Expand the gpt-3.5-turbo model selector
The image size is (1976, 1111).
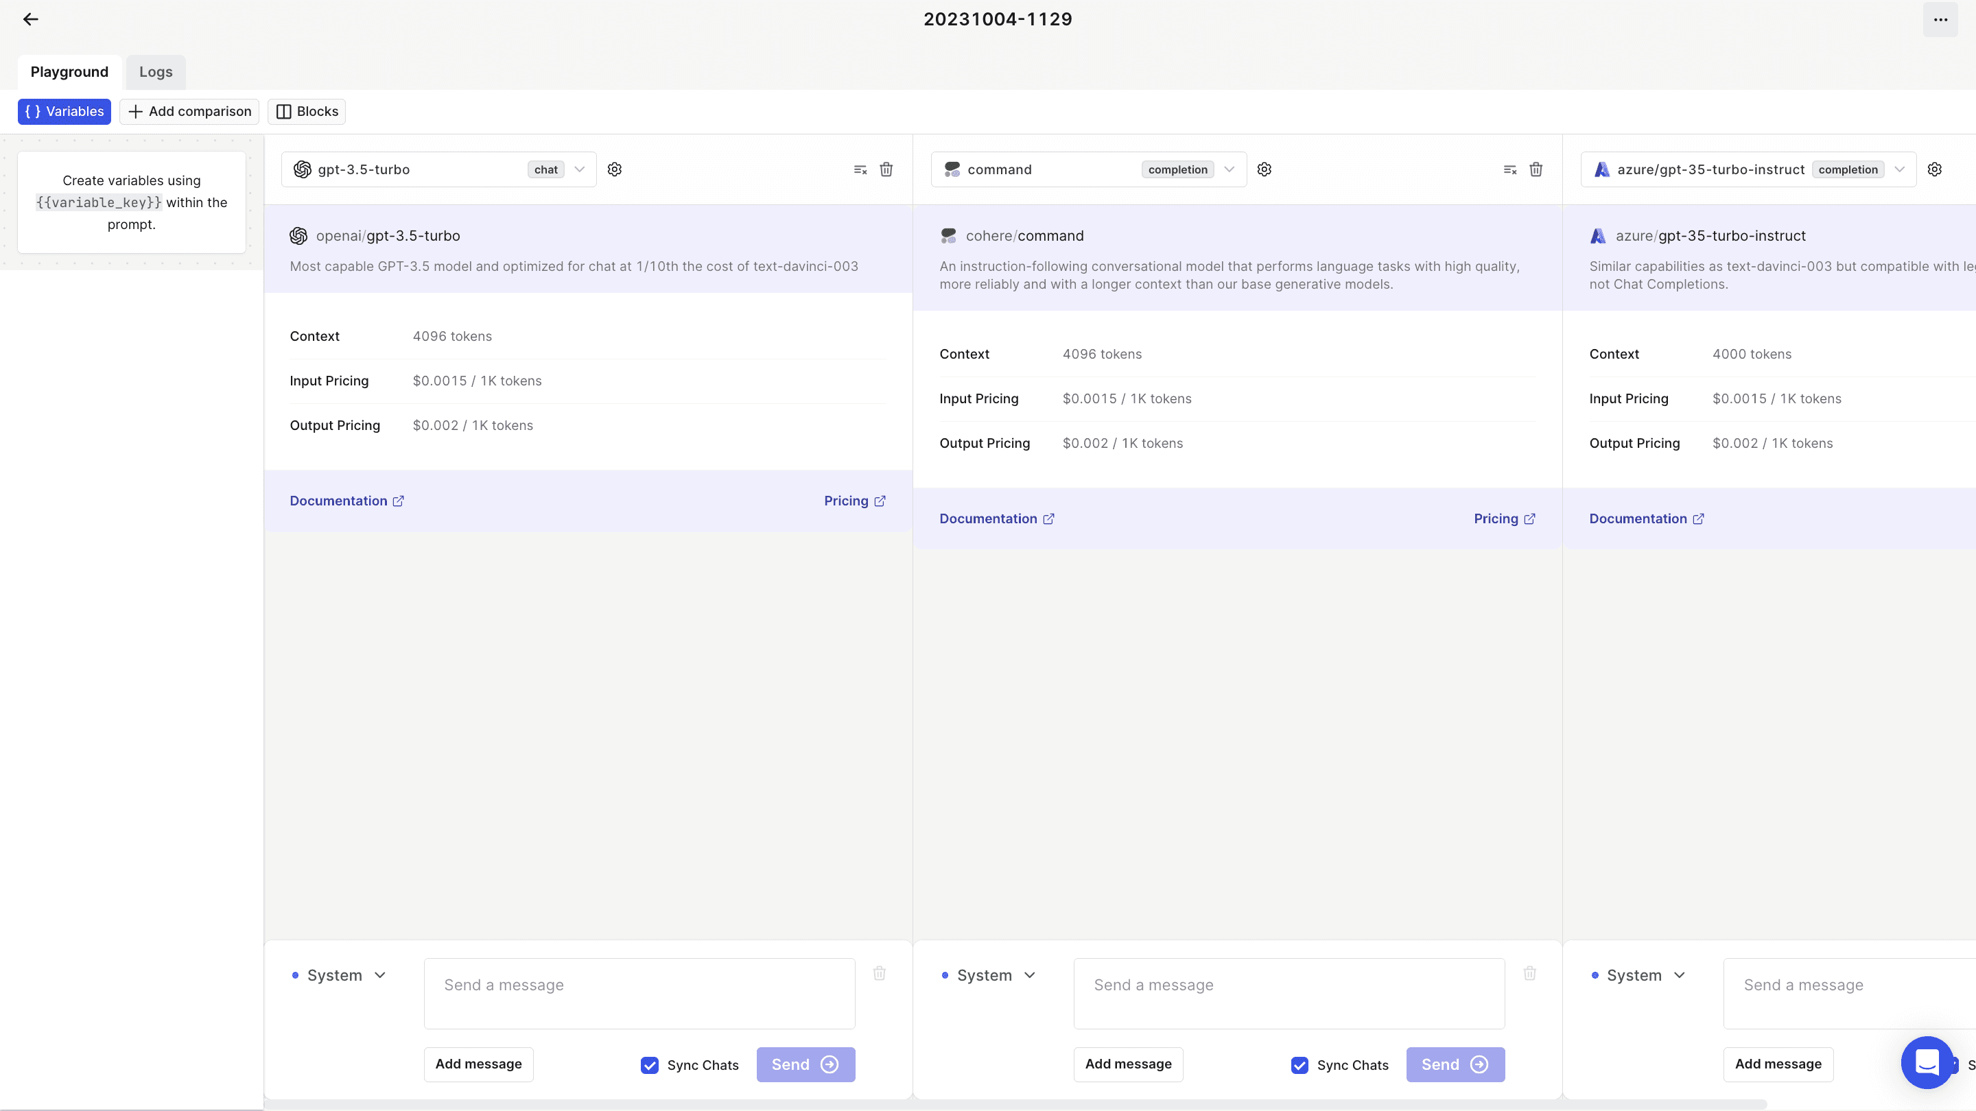(x=439, y=169)
